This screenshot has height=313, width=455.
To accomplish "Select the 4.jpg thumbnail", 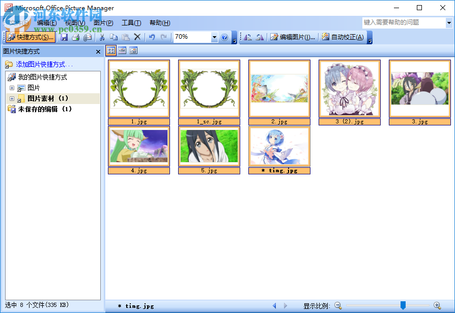I will [139, 146].
